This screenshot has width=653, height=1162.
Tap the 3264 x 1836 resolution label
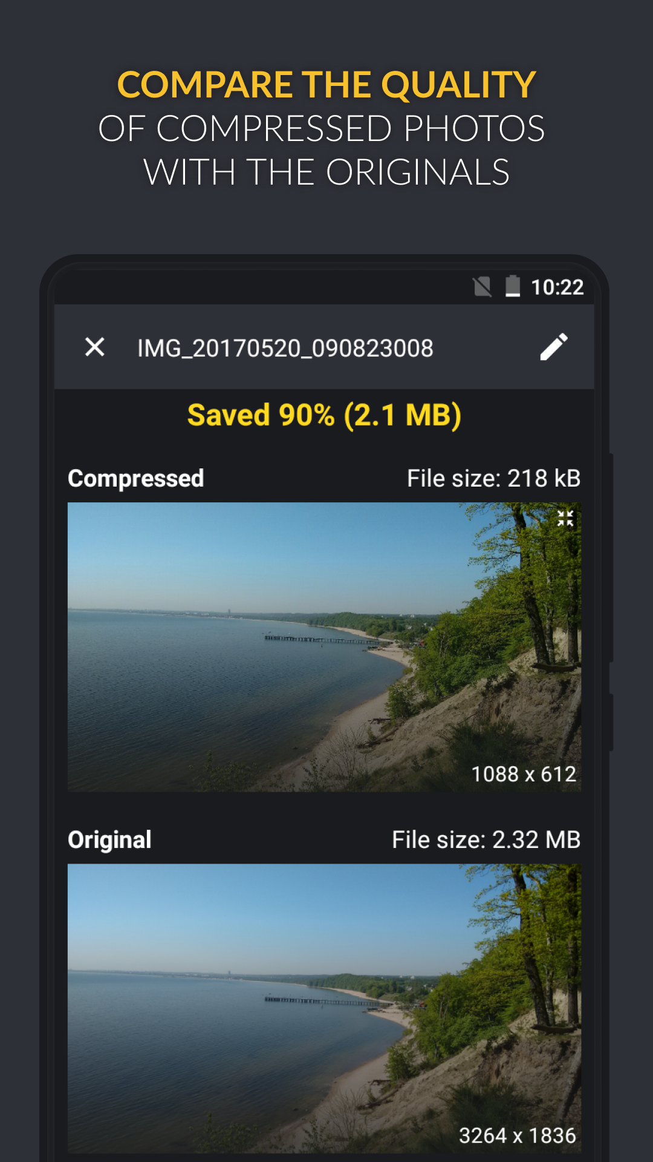pyautogui.click(x=518, y=1135)
